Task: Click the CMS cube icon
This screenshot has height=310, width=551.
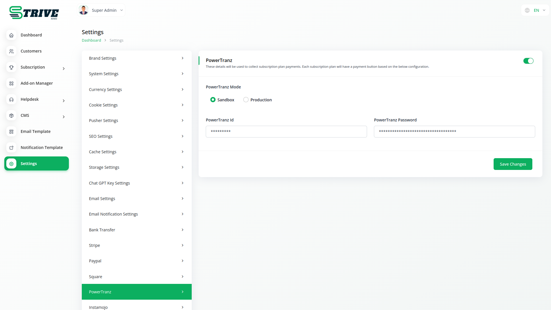Action: coord(11,115)
